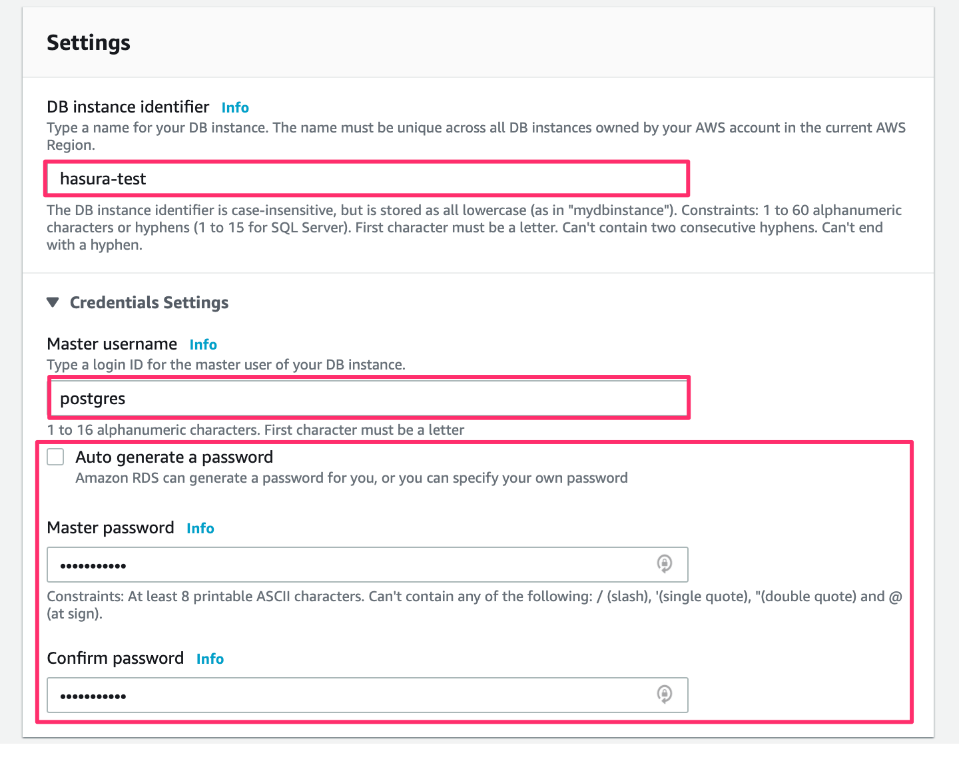Viewport: 959px width, 771px height.
Task: View the Master password Info link
Action: [200, 528]
